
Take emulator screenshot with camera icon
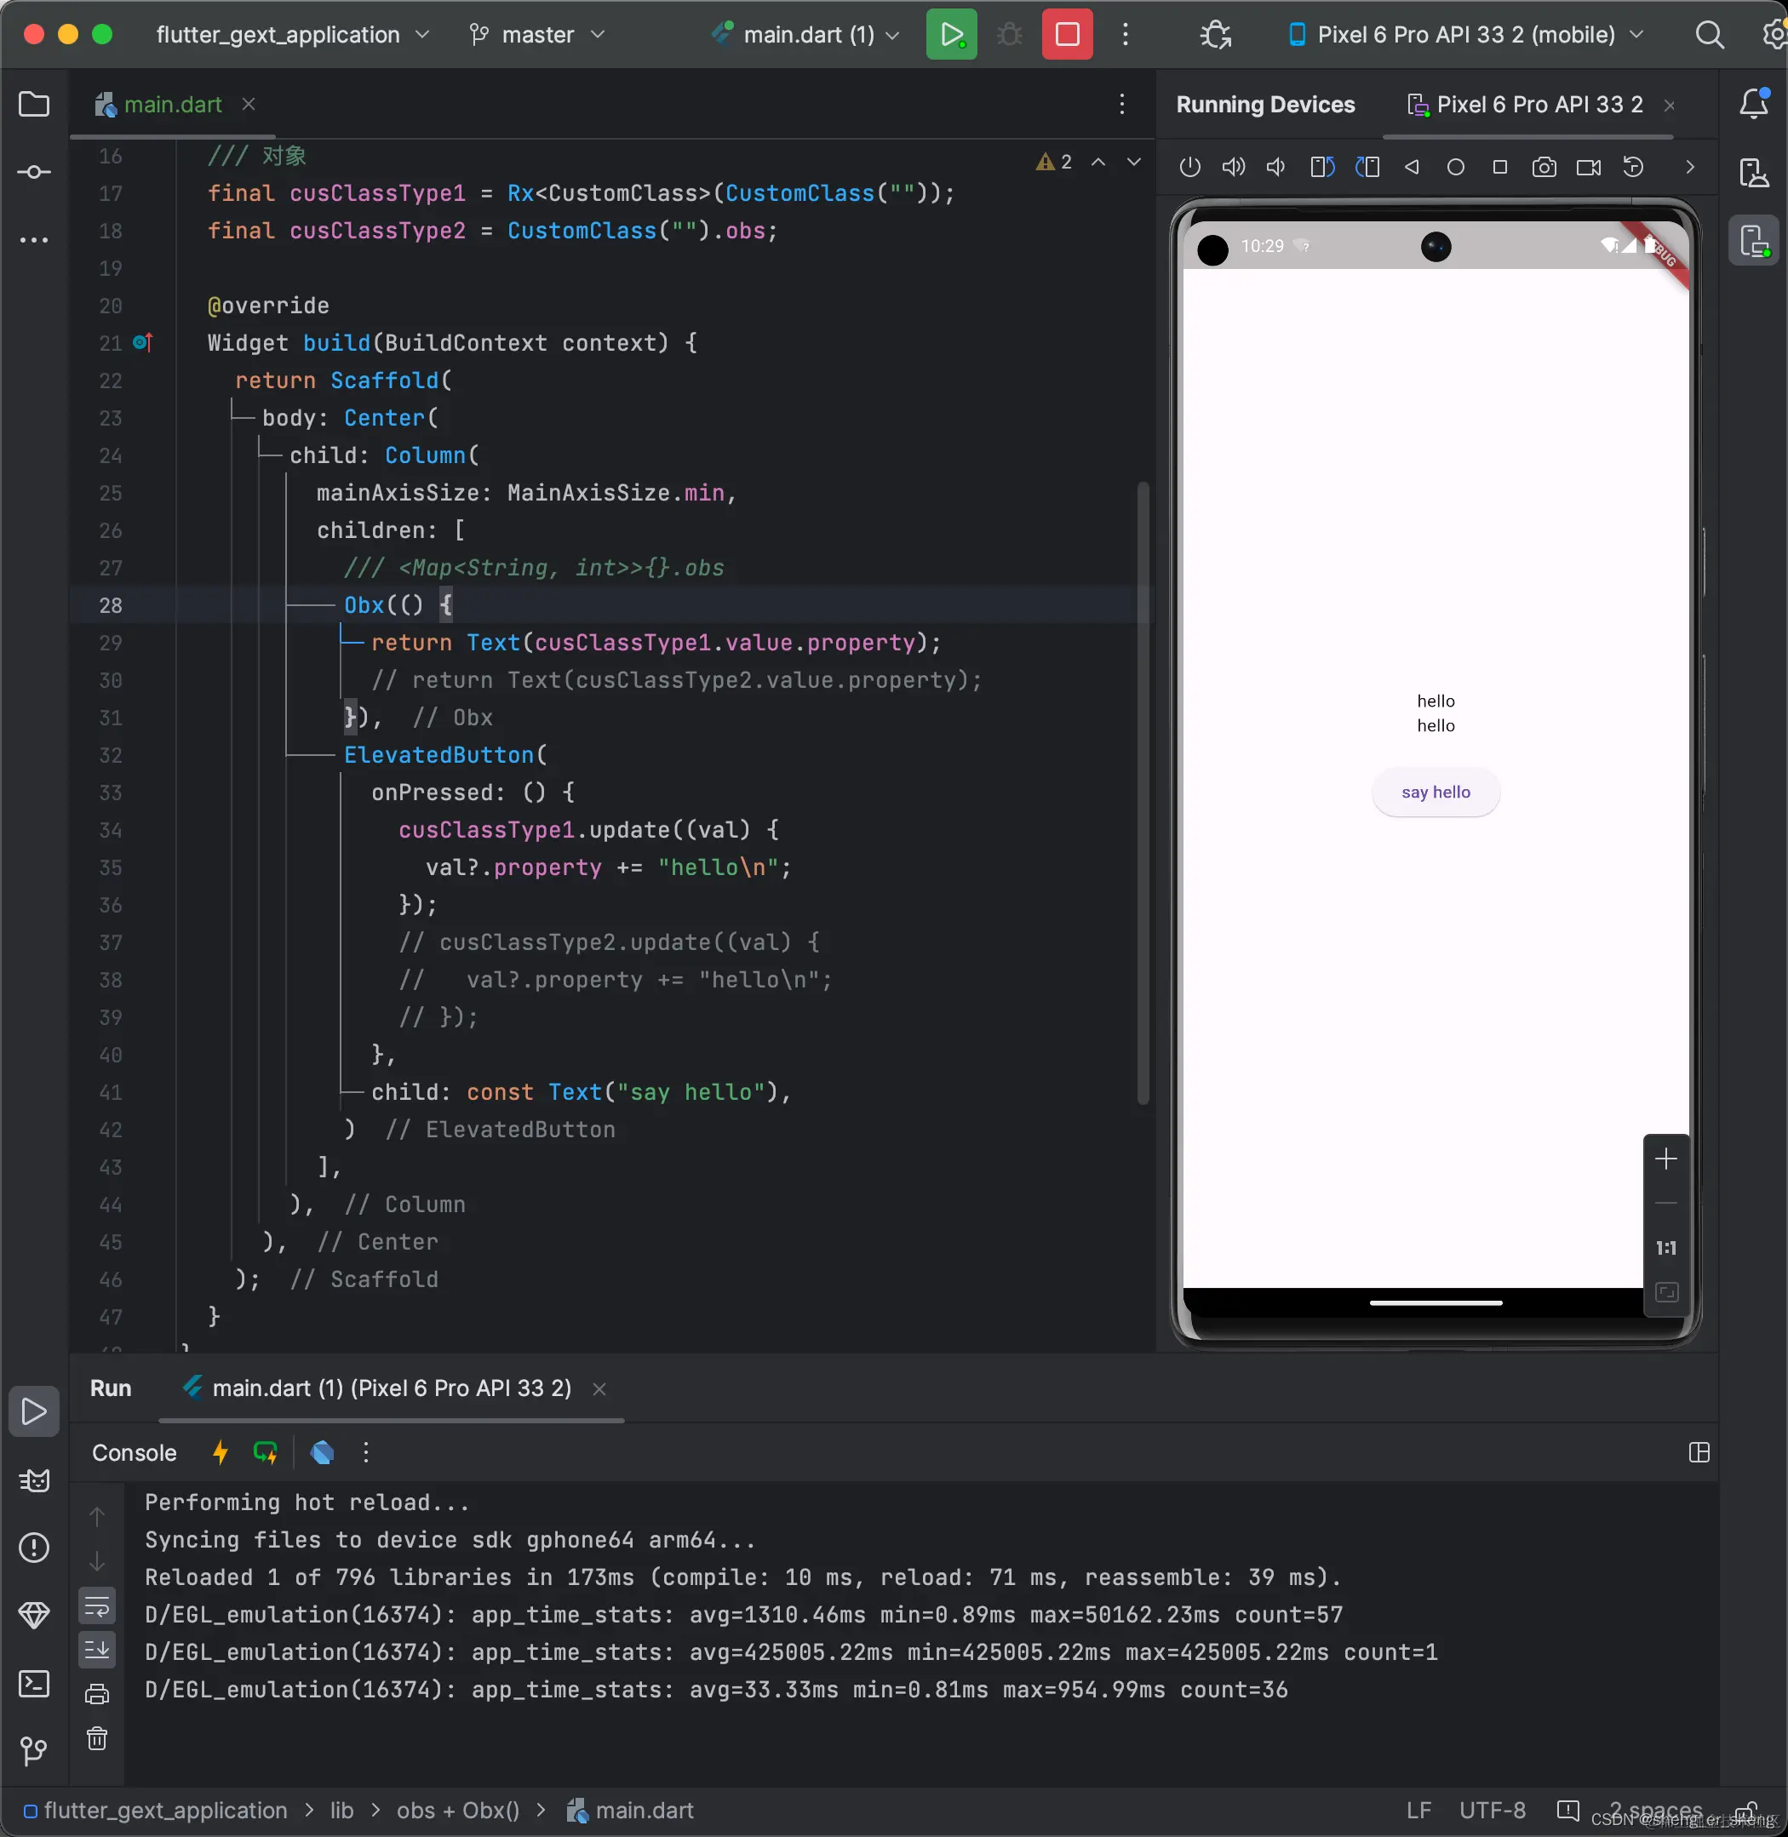click(1543, 167)
